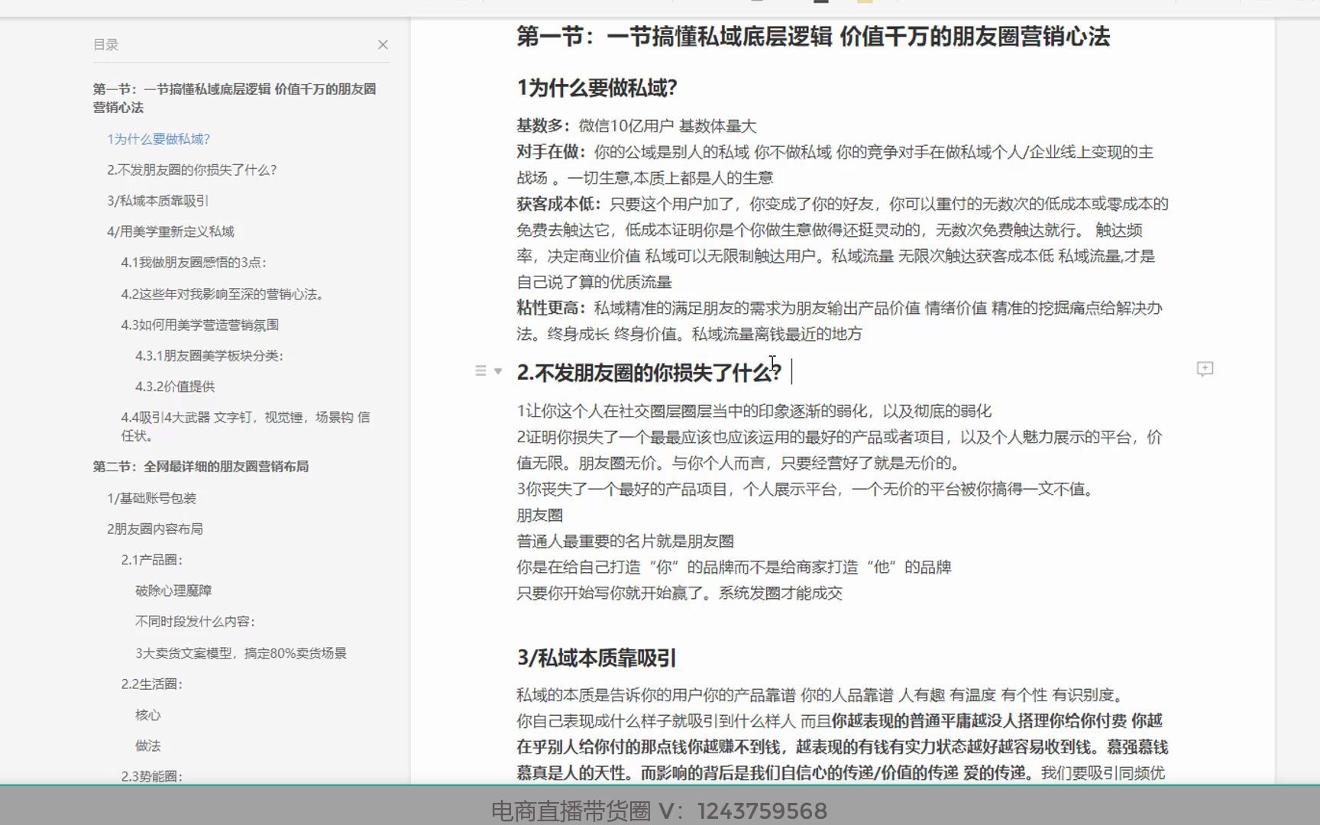Jump to 4.3.2价值提供 in outline

[175, 387]
